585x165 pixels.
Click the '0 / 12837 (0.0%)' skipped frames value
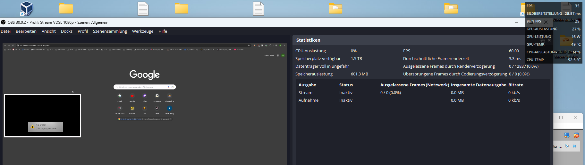(x=524, y=66)
